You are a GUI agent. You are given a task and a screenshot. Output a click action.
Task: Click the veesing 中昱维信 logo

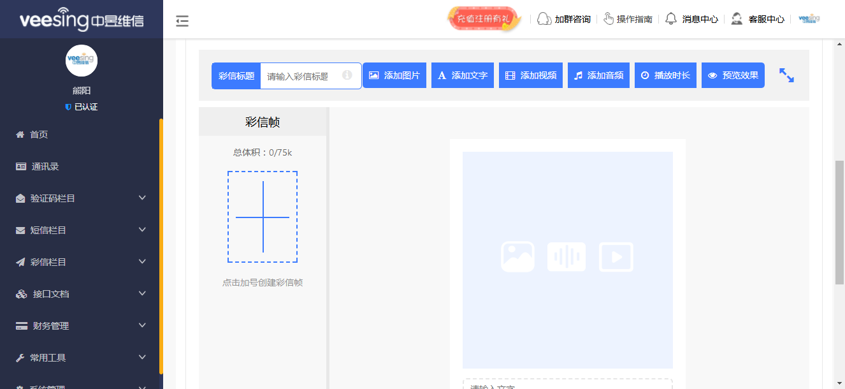tap(82, 20)
